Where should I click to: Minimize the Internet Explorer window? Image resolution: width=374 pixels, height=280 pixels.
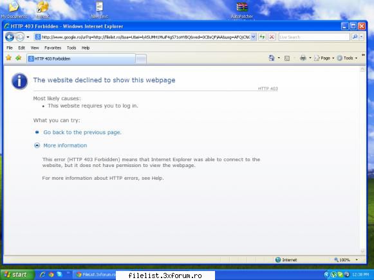pyautogui.click(x=344, y=26)
